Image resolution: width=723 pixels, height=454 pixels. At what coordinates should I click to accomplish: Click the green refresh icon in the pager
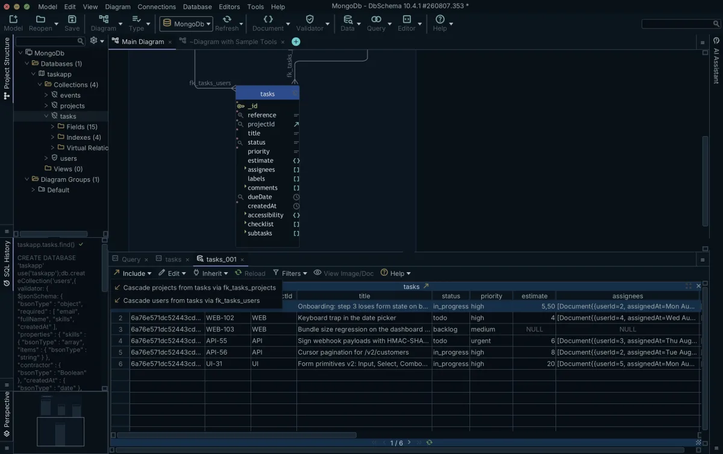pyautogui.click(x=429, y=443)
